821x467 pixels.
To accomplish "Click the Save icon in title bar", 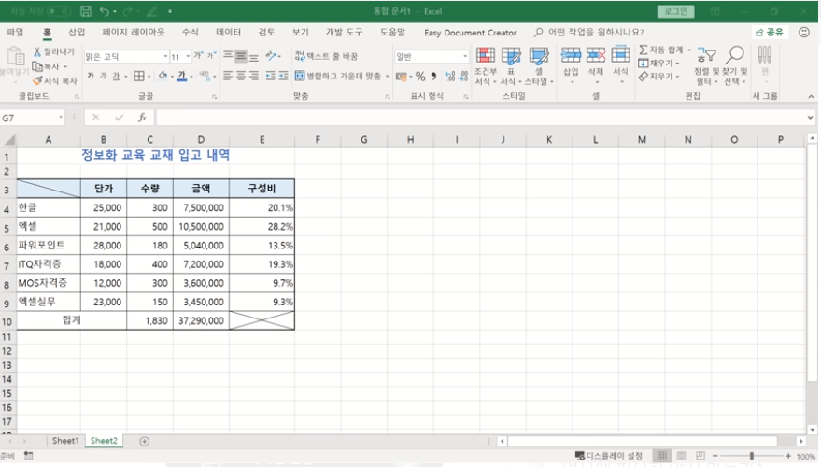I will tap(86, 11).
